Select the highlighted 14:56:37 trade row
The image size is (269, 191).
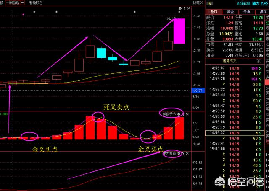[235, 133]
